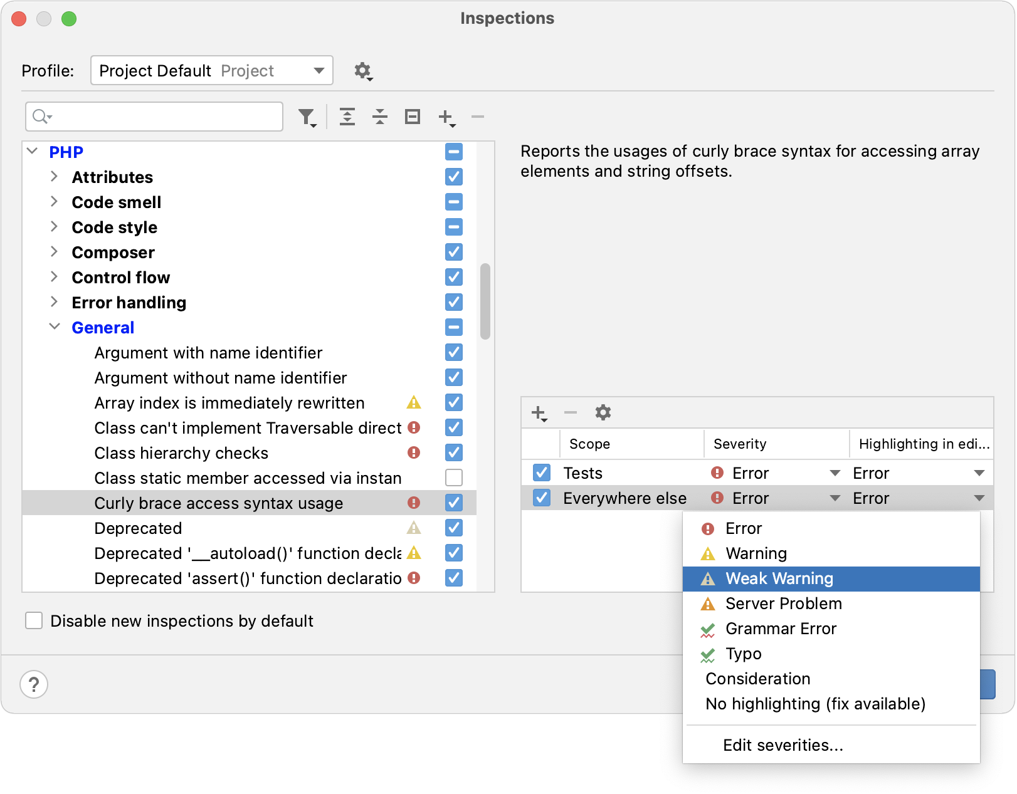Screen dimensions: 1017x794
Task: Expand the Composer node
Action: pos(55,252)
